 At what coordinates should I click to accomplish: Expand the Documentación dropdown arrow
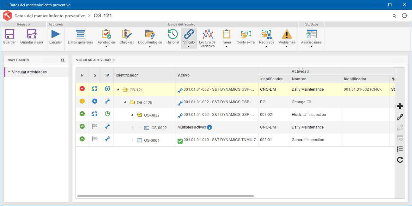tap(150, 47)
